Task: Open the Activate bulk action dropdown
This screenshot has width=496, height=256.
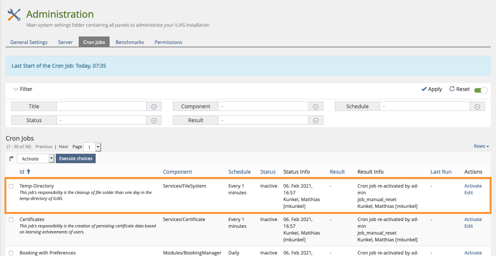Action: click(36, 159)
